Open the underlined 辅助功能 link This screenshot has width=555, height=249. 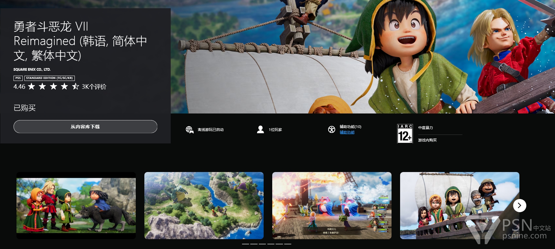pyautogui.click(x=347, y=133)
